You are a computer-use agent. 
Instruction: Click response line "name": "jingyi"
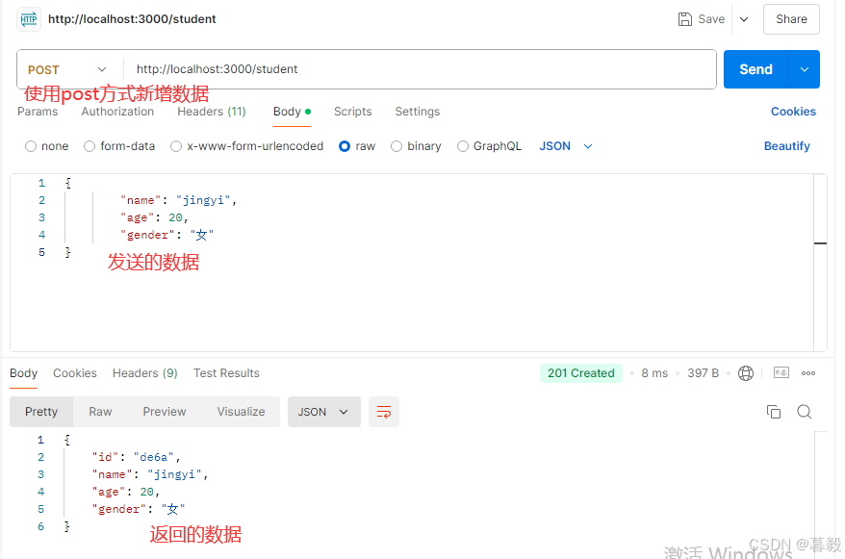point(150,474)
